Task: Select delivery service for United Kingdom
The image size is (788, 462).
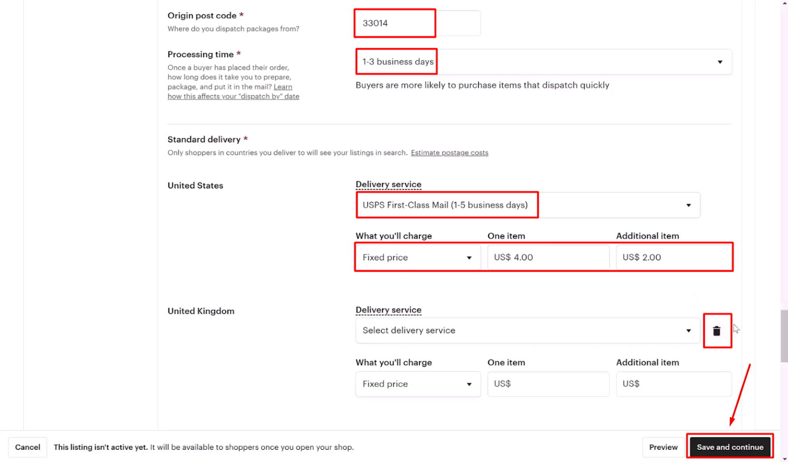Action: point(527,331)
